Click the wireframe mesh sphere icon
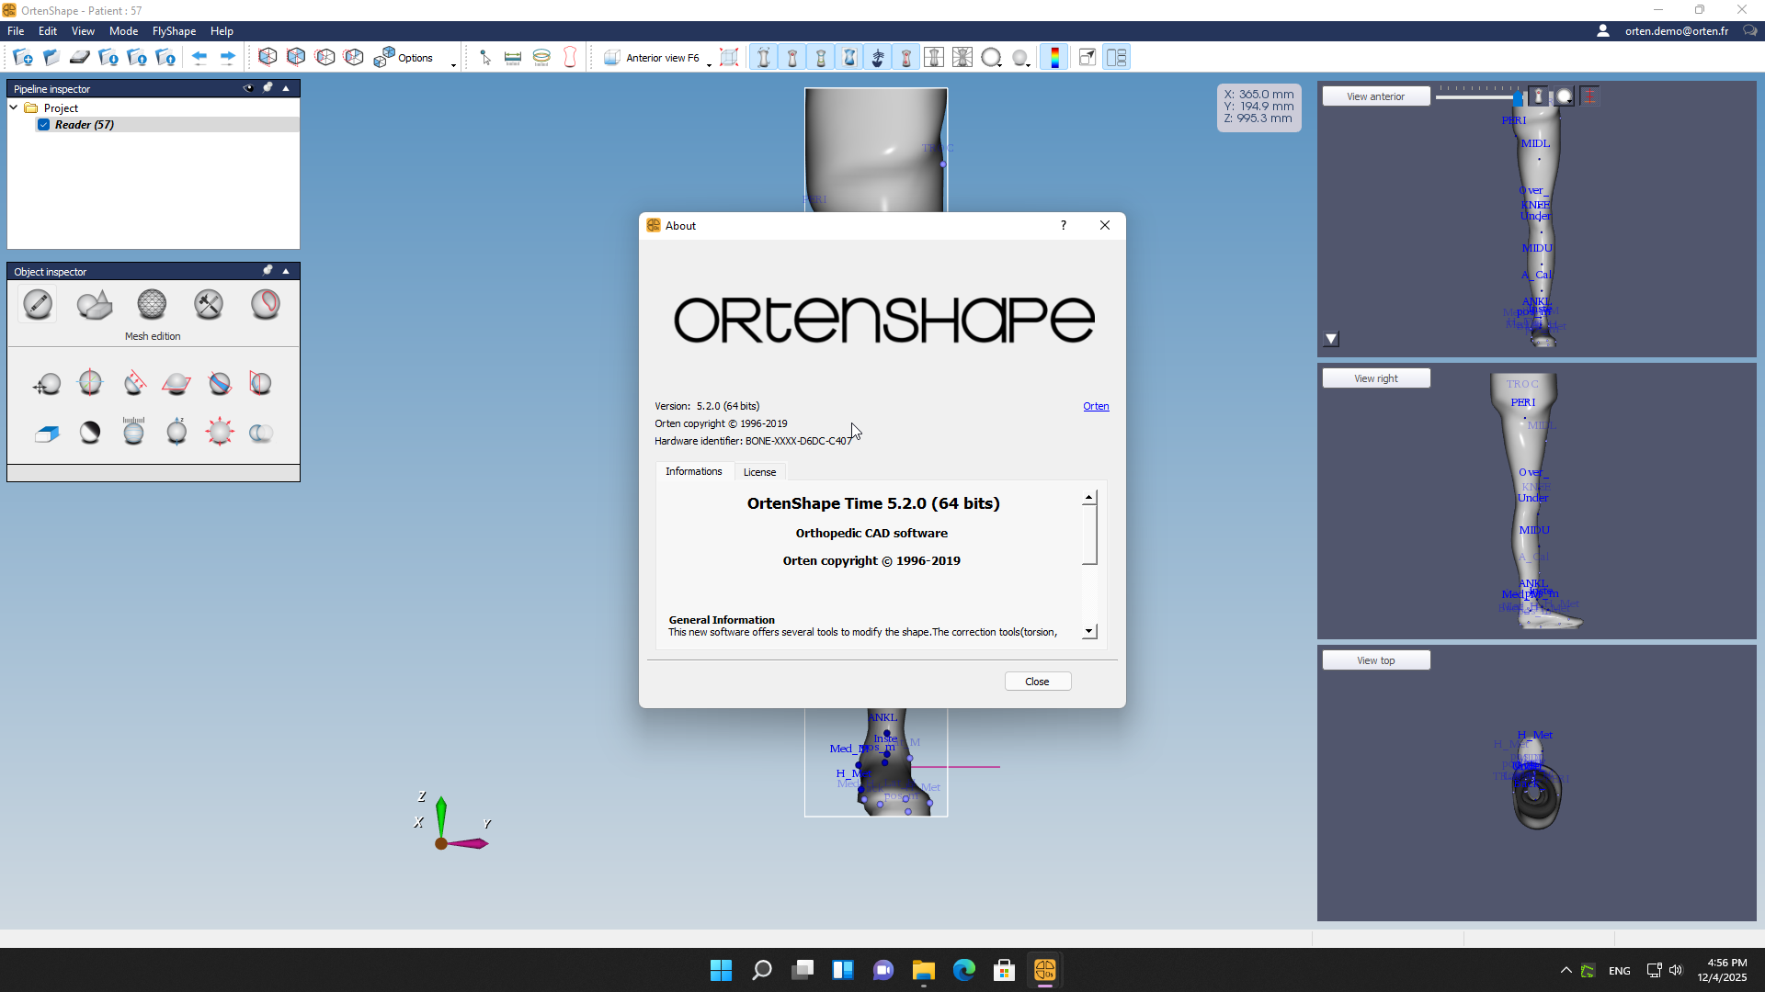This screenshot has width=1765, height=992. pos(152,304)
